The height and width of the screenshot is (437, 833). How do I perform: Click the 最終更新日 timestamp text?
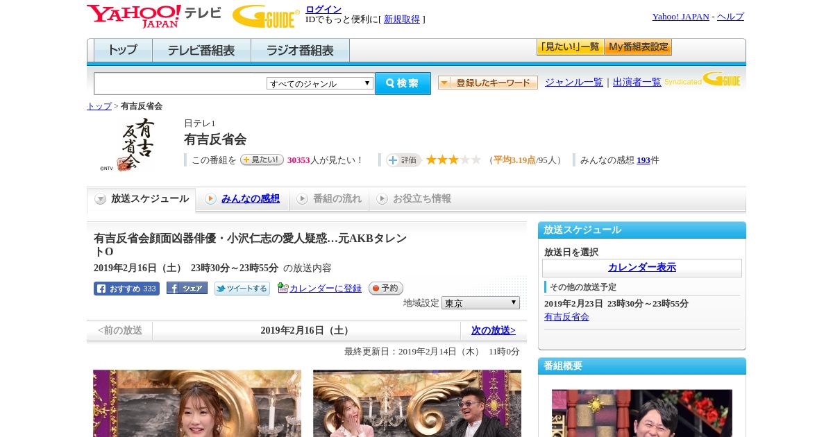pos(432,352)
